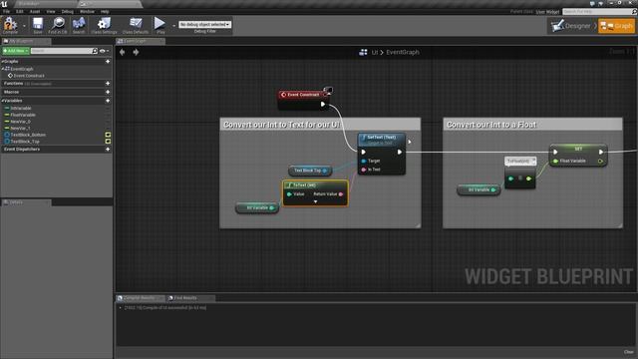Open the View menu
Screen dimensions: 638x359
tap(51, 12)
